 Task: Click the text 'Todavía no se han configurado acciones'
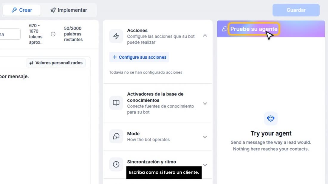coord(146,72)
